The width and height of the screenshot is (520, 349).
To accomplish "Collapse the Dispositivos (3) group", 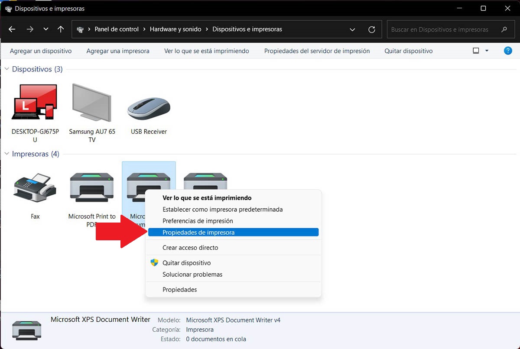I will [x=7, y=69].
